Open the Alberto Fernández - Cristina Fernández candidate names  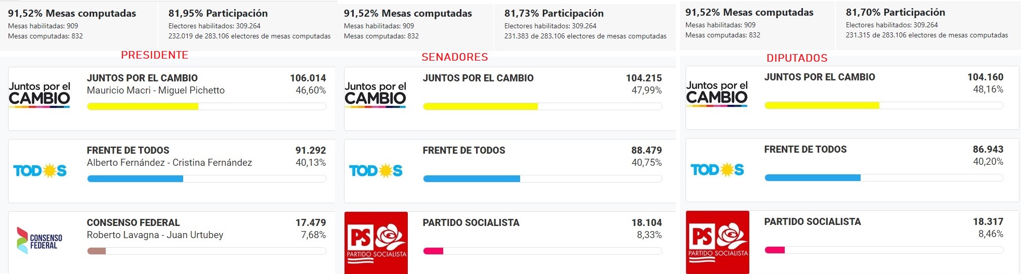169,163
